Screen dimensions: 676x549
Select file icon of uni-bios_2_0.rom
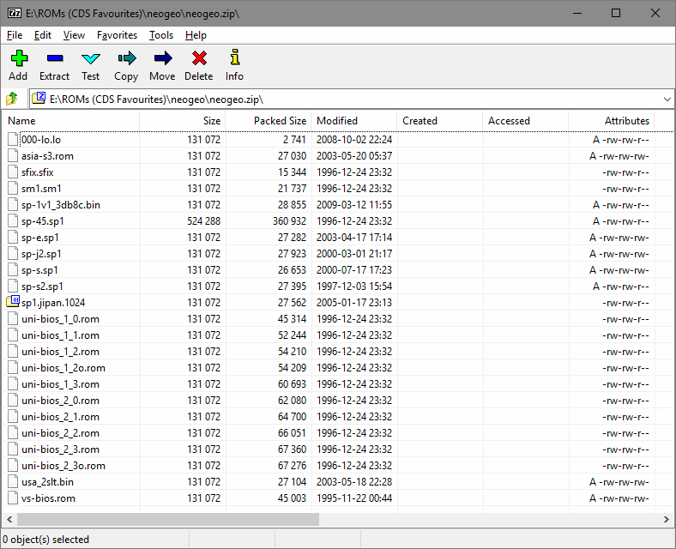(13, 401)
